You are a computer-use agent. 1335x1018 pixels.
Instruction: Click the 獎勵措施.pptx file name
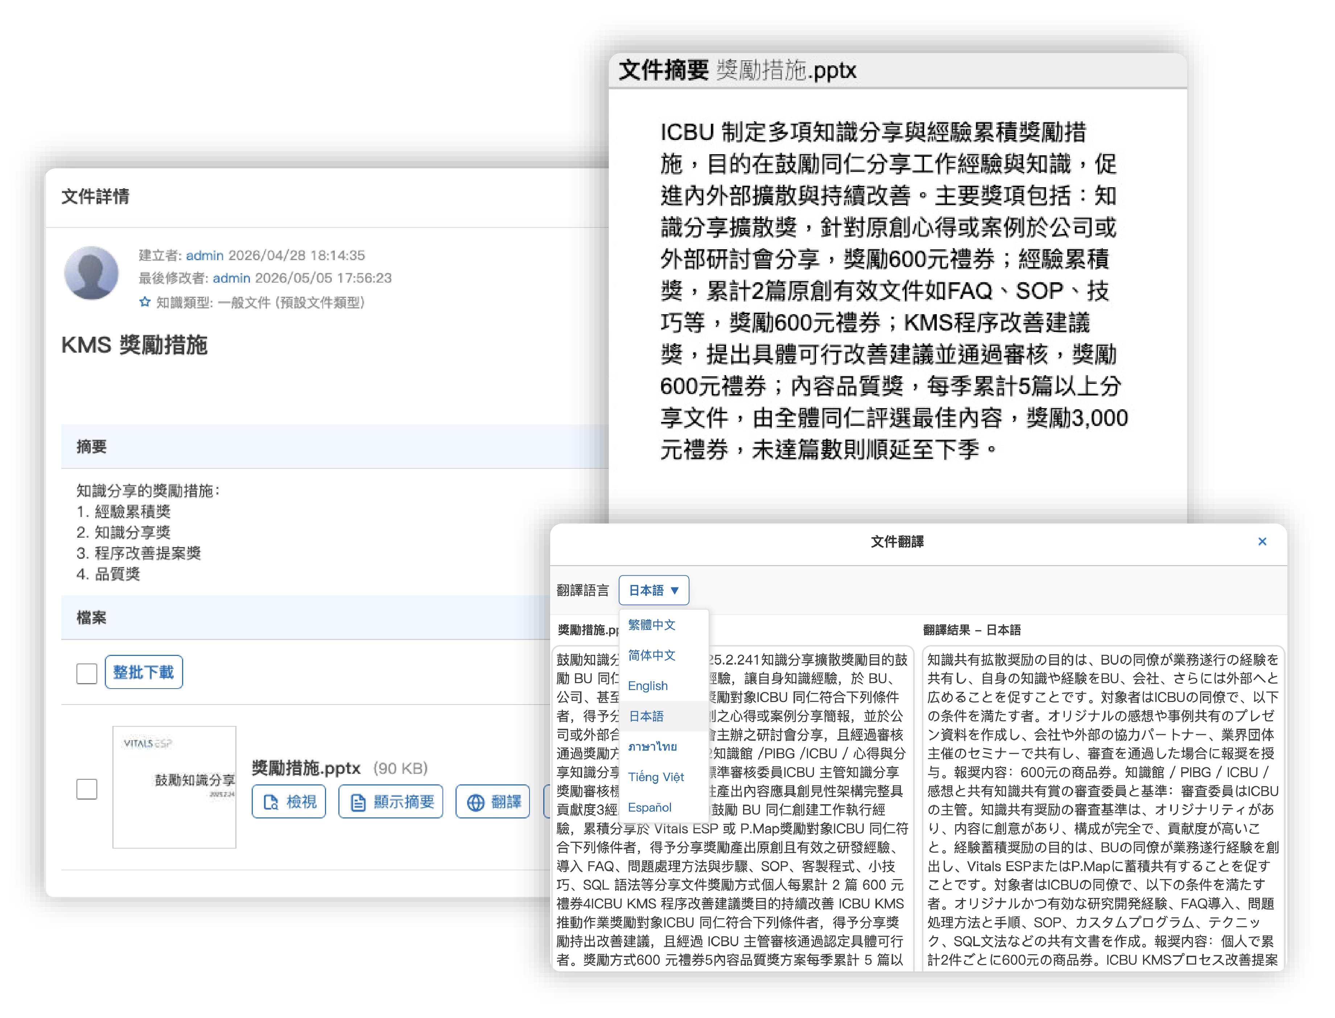tap(306, 768)
